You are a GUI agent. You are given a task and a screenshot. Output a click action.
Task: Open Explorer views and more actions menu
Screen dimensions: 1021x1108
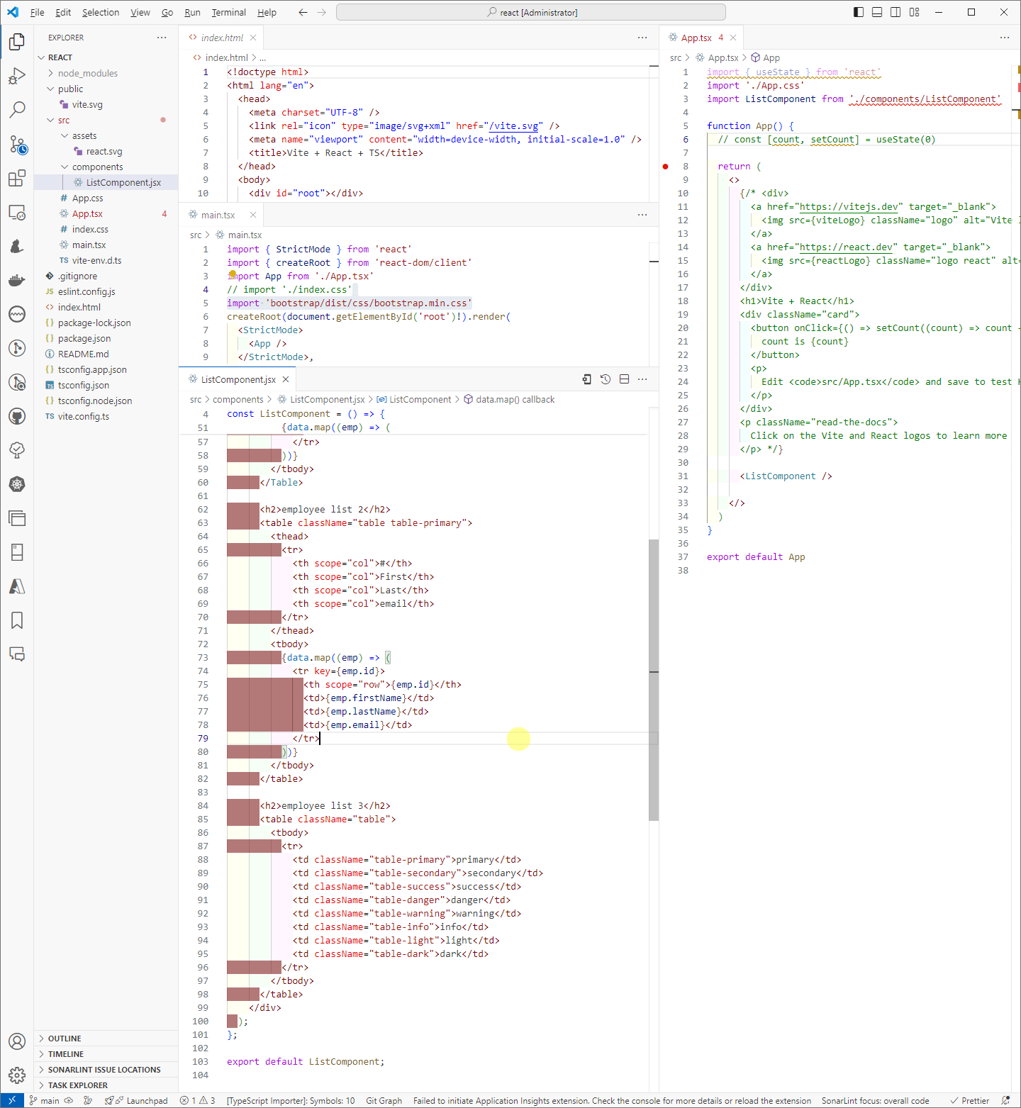(x=162, y=38)
